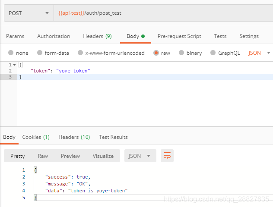Open response Headers (10) tab
Viewport: 273px width, 207px height.
pyautogui.click(x=74, y=137)
